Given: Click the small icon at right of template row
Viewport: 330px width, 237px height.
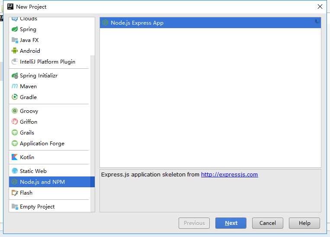Looking at the screenshot, I should [317, 22].
